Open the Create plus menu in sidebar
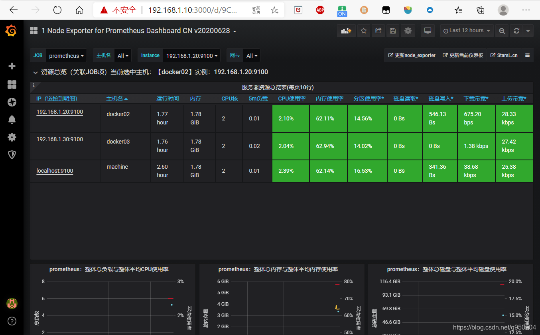 tap(12, 66)
